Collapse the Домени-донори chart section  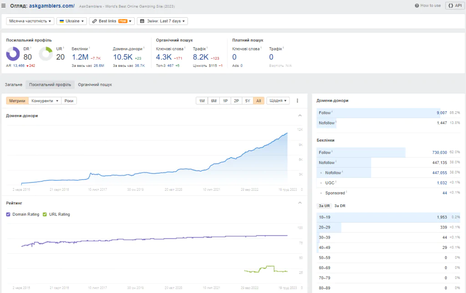click(x=300, y=116)
